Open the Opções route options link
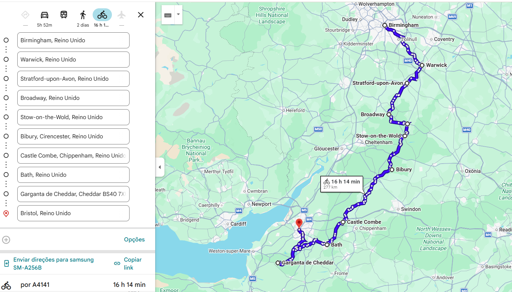The width and height of the screenshot is (512, 292). point(134,239)
